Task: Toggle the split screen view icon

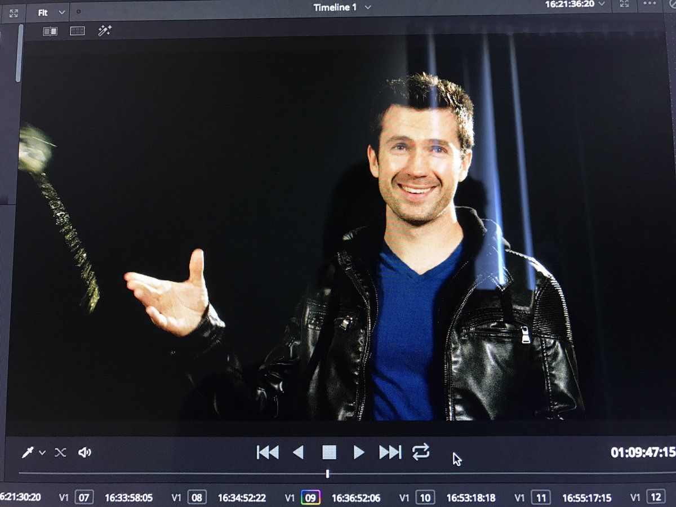Action: click(x=77, y=31)
